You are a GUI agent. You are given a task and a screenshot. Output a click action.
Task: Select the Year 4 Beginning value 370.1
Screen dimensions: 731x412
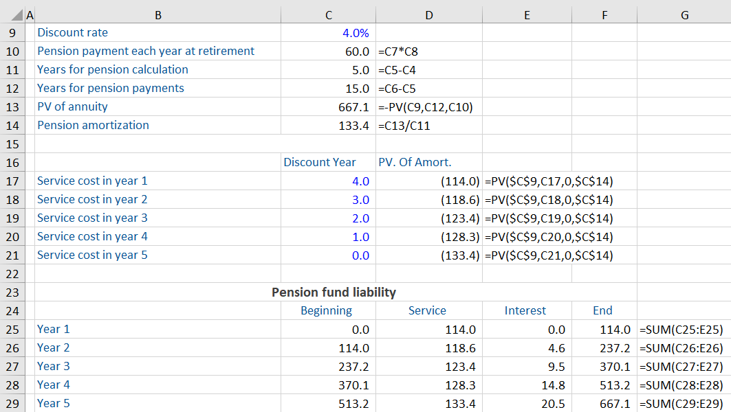pyautogui.click(x=354, y=385)
